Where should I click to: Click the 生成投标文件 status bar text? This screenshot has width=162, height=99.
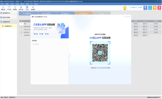pyautogui.click(x=12, y=97)
